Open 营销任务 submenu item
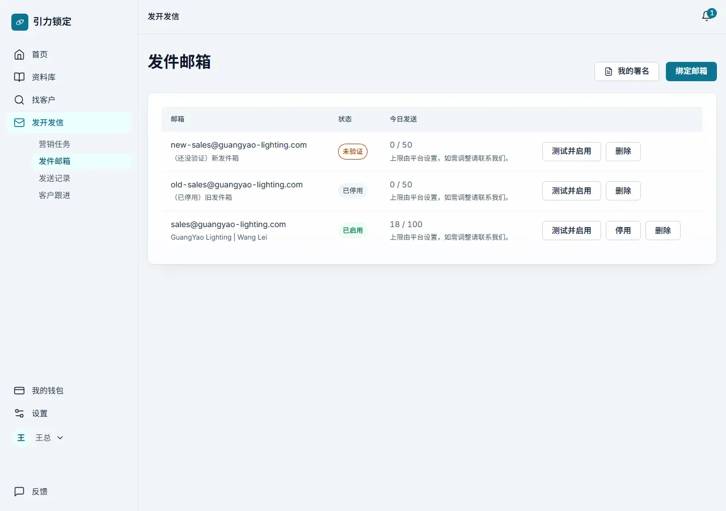The image size is (726, 511). pos(82,144)
